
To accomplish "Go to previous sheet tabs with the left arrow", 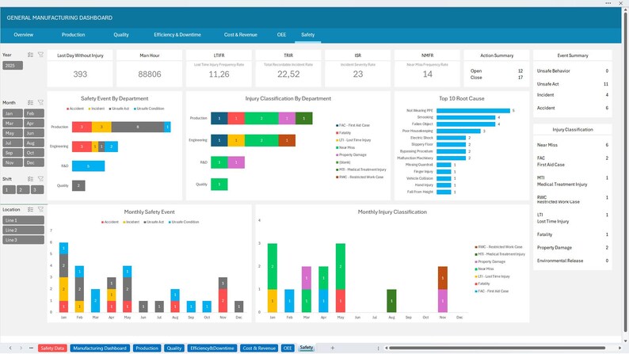I will 10,348.
